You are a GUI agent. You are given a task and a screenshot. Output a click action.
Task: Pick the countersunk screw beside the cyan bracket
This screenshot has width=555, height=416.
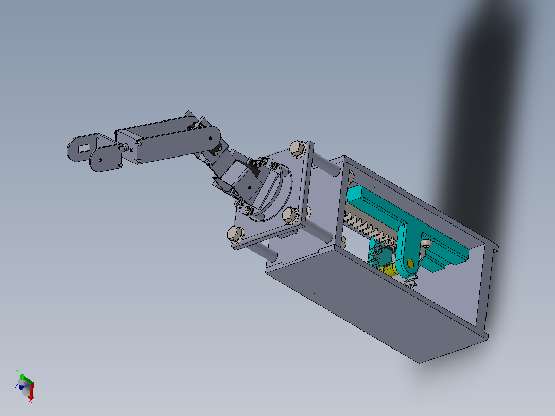click(x=426, y=244)
